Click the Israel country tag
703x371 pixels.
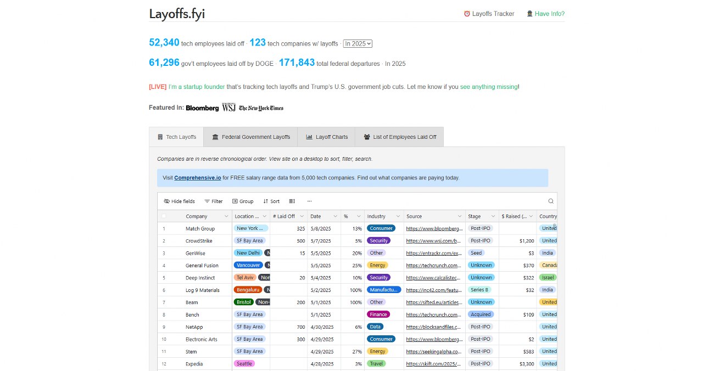point(548,278)
